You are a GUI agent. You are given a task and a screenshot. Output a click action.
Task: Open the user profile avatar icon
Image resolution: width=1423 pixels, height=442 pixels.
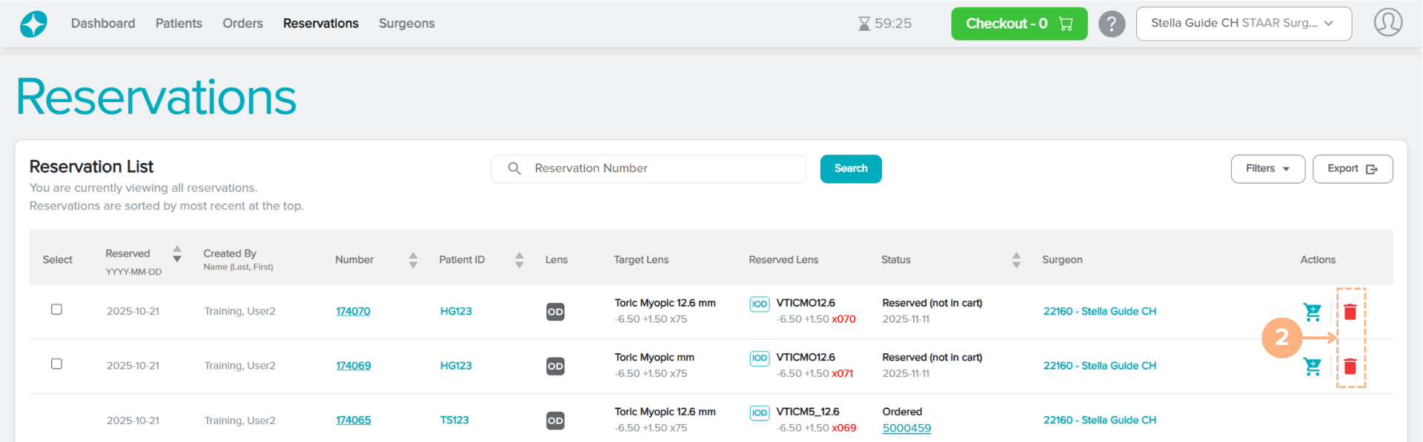coord(1387,23)
